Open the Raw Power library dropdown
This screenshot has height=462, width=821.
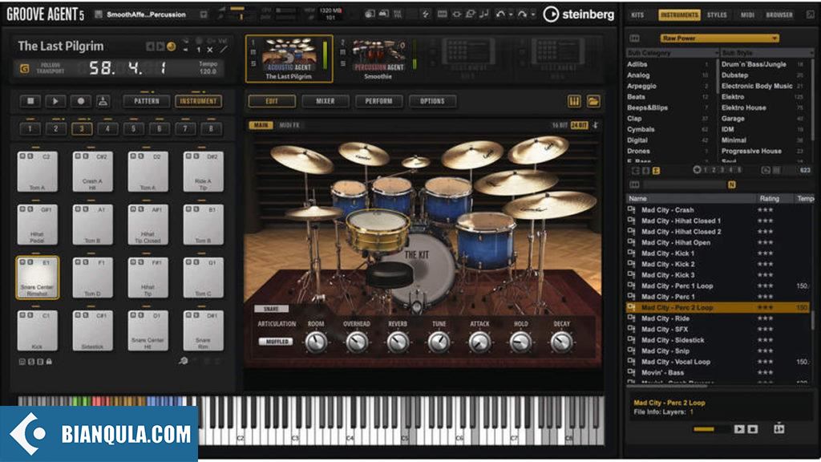(x=719, y=38)
